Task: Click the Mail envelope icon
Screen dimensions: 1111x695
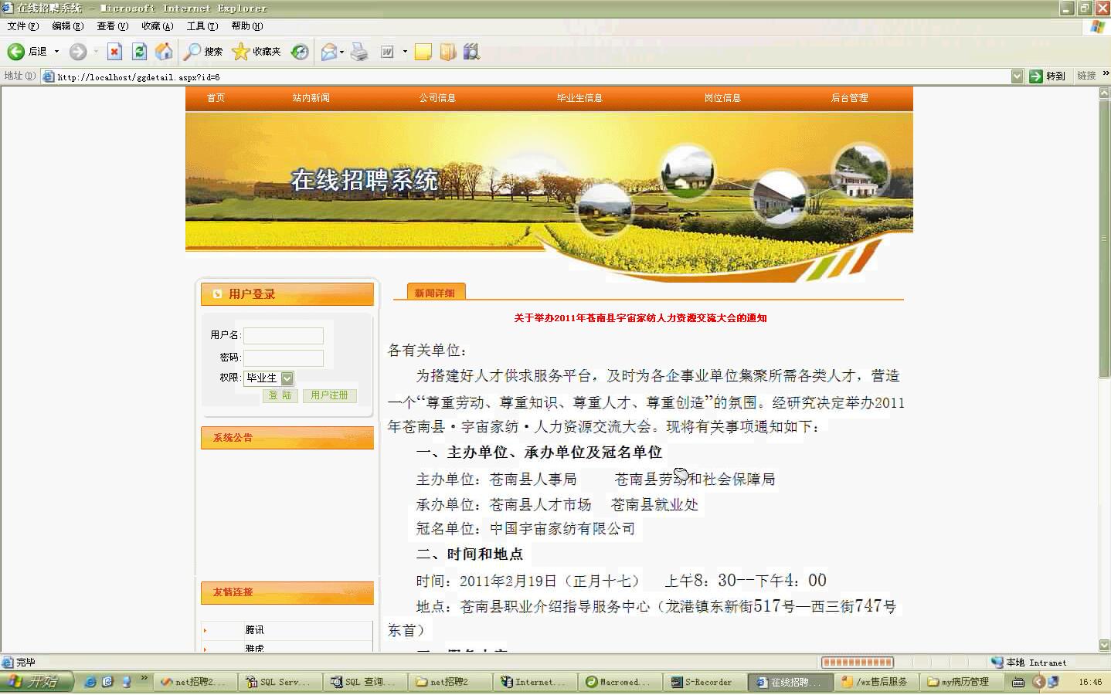Action: (x=329, y=52)
